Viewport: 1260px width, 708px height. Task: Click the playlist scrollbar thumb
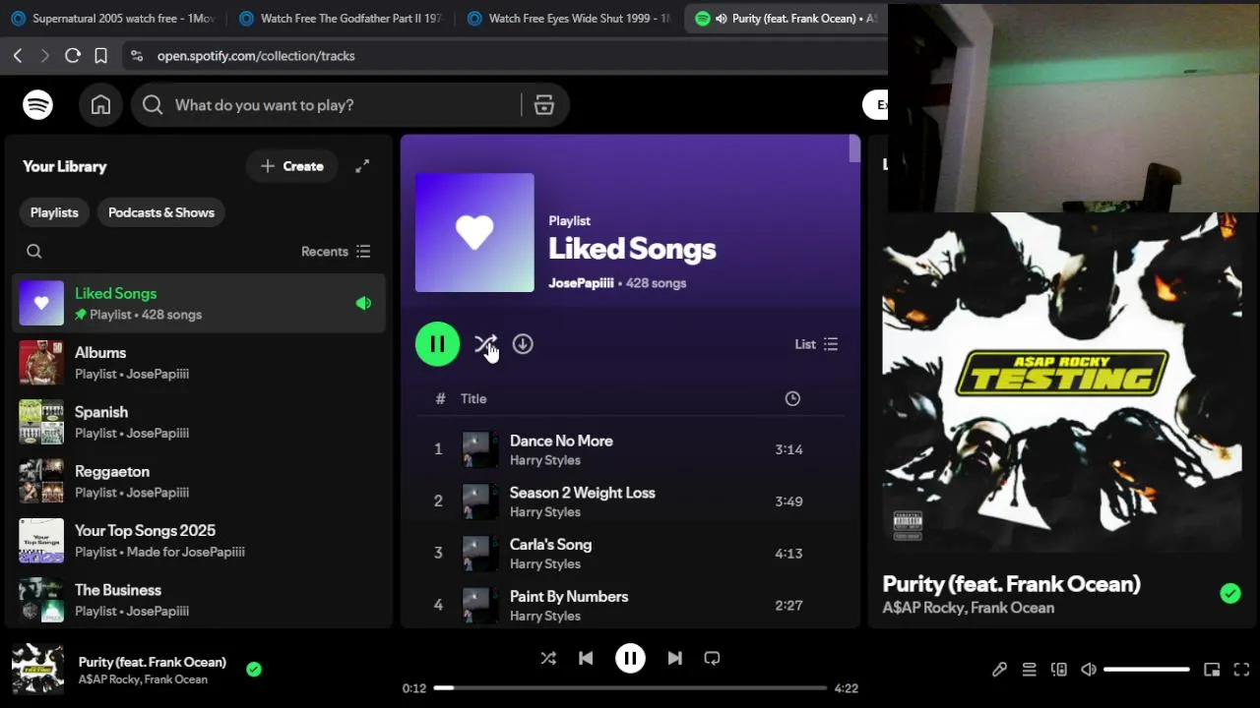coord(854,148)
